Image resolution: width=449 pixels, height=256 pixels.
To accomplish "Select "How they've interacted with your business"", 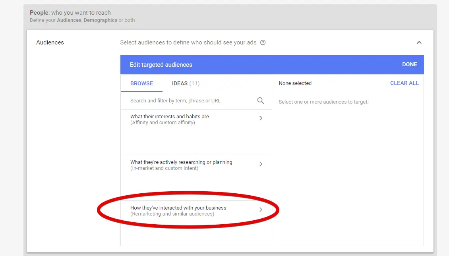I will (x=178, y=208).
